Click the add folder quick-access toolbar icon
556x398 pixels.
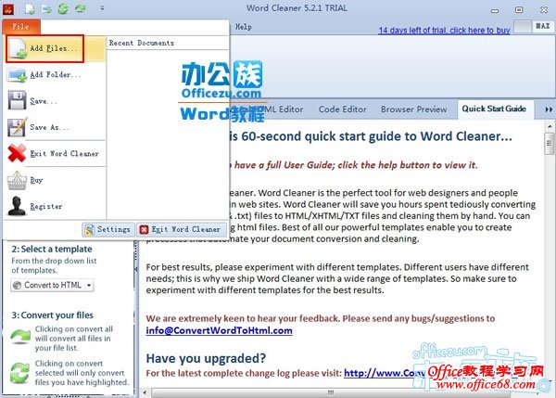pyautogui.click(x=46, y=9)
